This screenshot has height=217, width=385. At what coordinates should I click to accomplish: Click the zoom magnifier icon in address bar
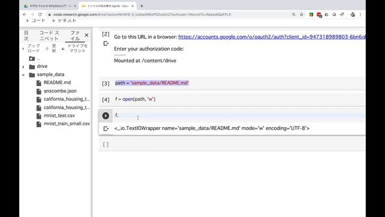[x=294, y=14]
